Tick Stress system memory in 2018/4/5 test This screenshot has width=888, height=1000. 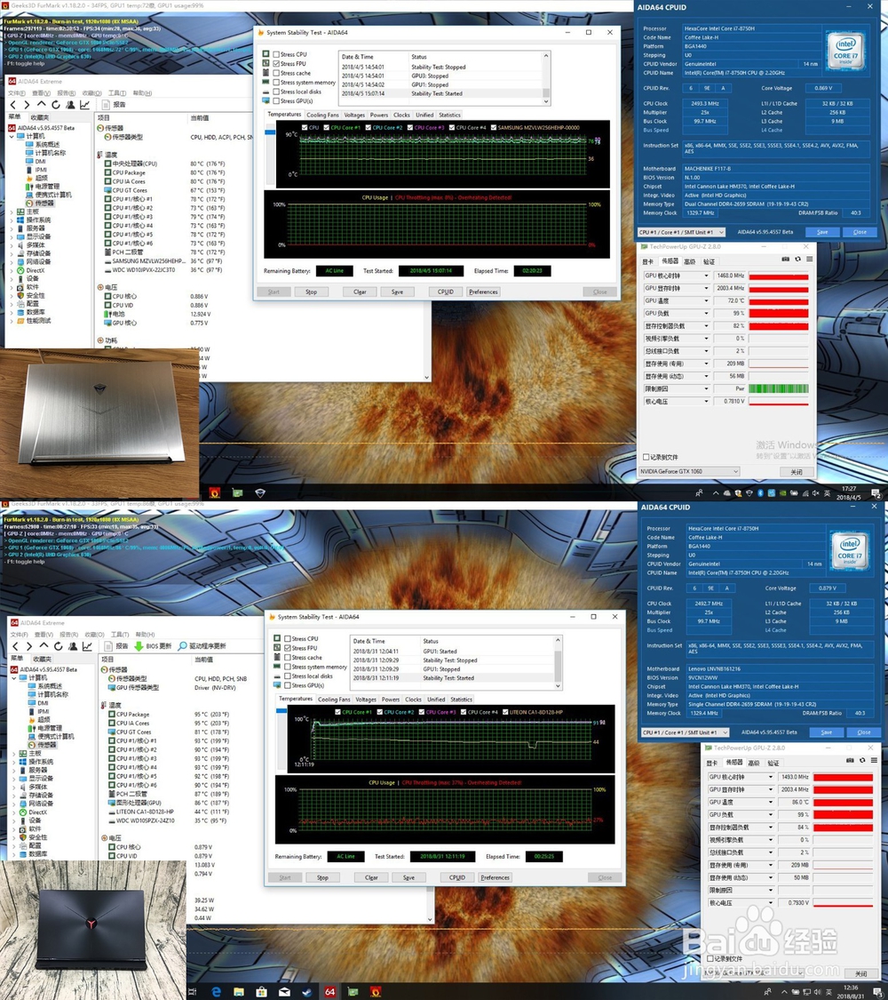coord(276,83)
